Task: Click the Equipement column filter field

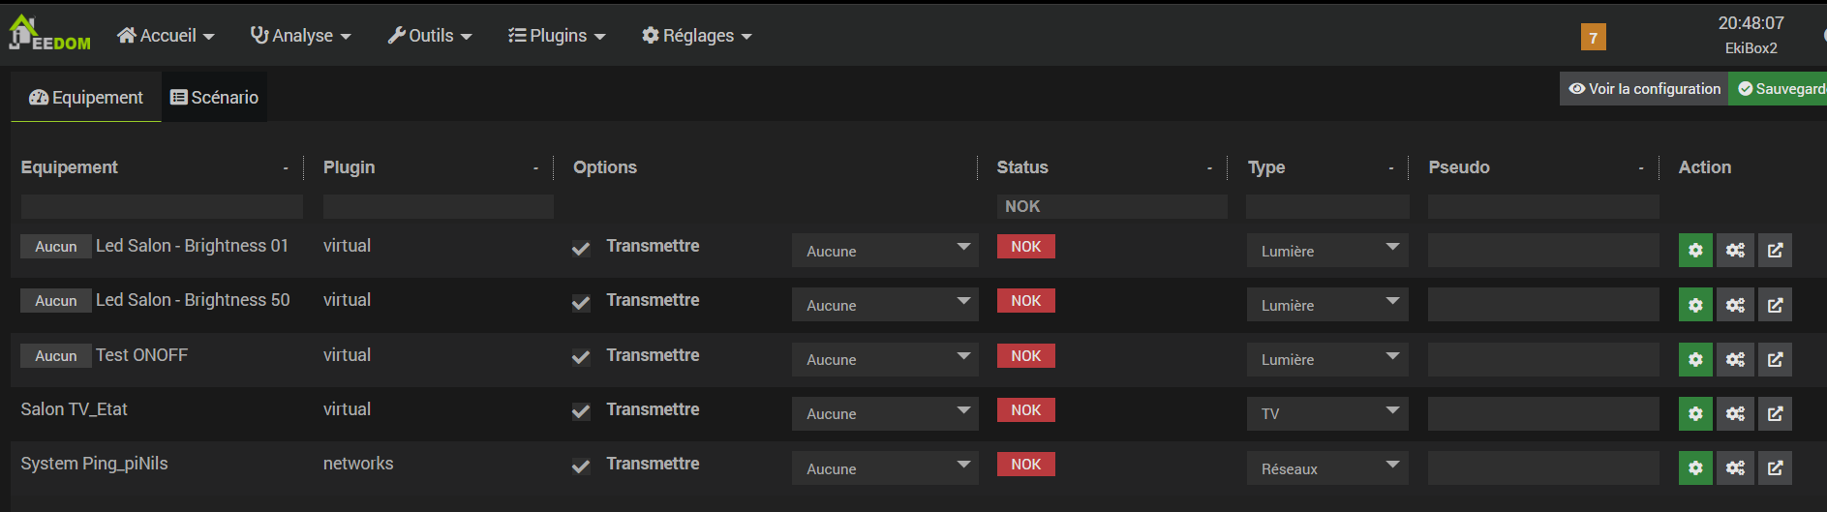Action: pyautogui.click(x=162, y=206)
